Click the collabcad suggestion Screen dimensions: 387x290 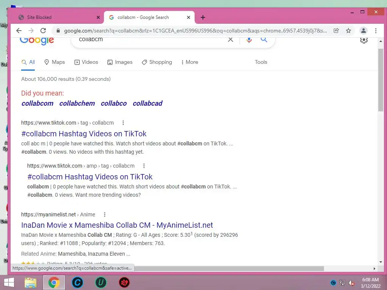coord(148,103)
